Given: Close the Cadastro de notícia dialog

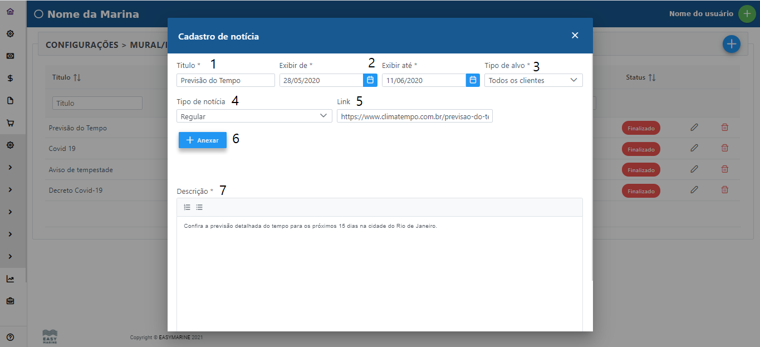Looking at the screenshot, I should click(x=575, y=36).
